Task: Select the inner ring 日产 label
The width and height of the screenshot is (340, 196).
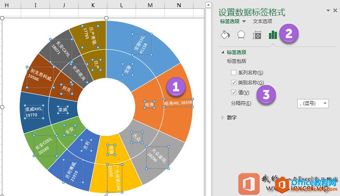Action: (97, 65)
